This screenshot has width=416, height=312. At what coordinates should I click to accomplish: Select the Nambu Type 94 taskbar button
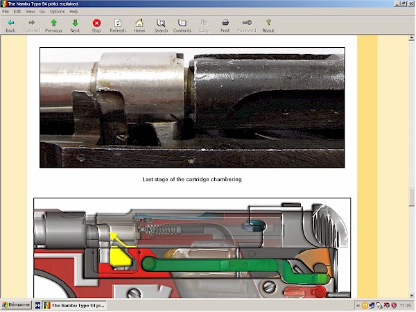coord(75,305)
